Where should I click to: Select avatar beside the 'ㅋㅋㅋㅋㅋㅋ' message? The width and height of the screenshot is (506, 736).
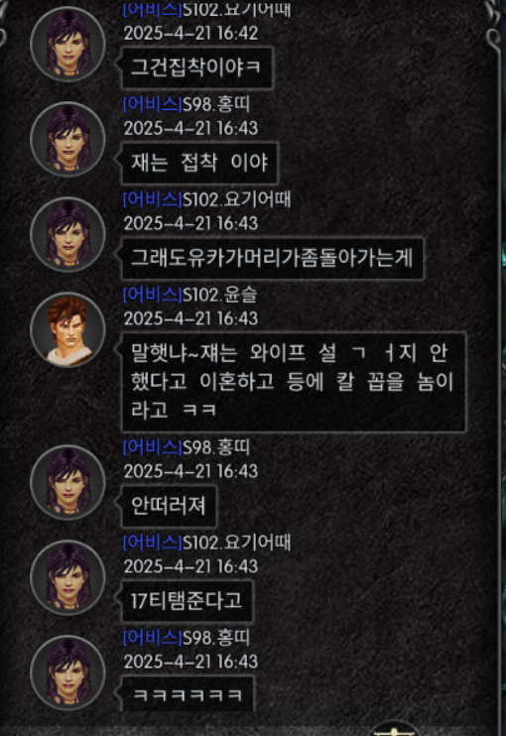[67, 674]
